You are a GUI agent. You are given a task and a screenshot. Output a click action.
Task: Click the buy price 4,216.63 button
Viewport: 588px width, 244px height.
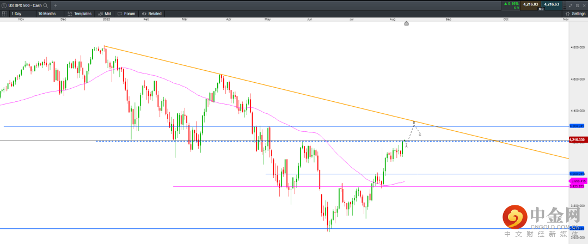[551, 5]
